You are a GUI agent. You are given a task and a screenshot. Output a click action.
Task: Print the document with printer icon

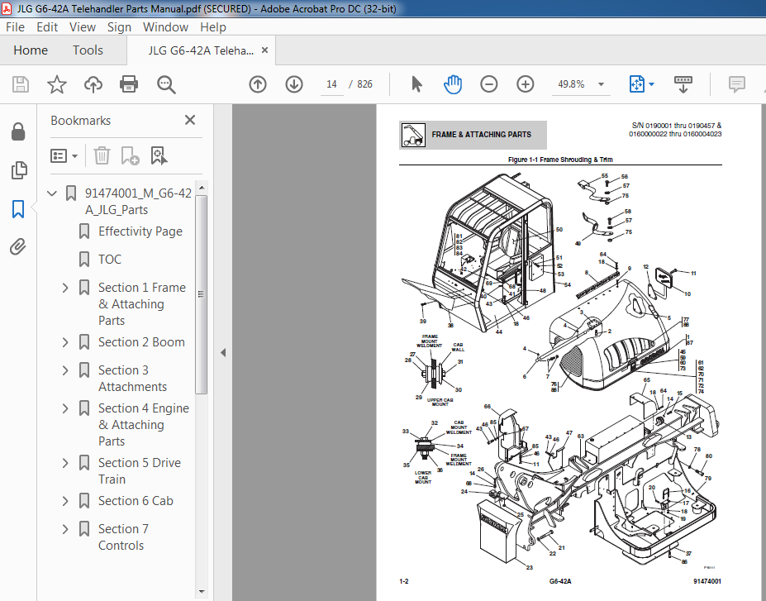click(x=129, y=84)
